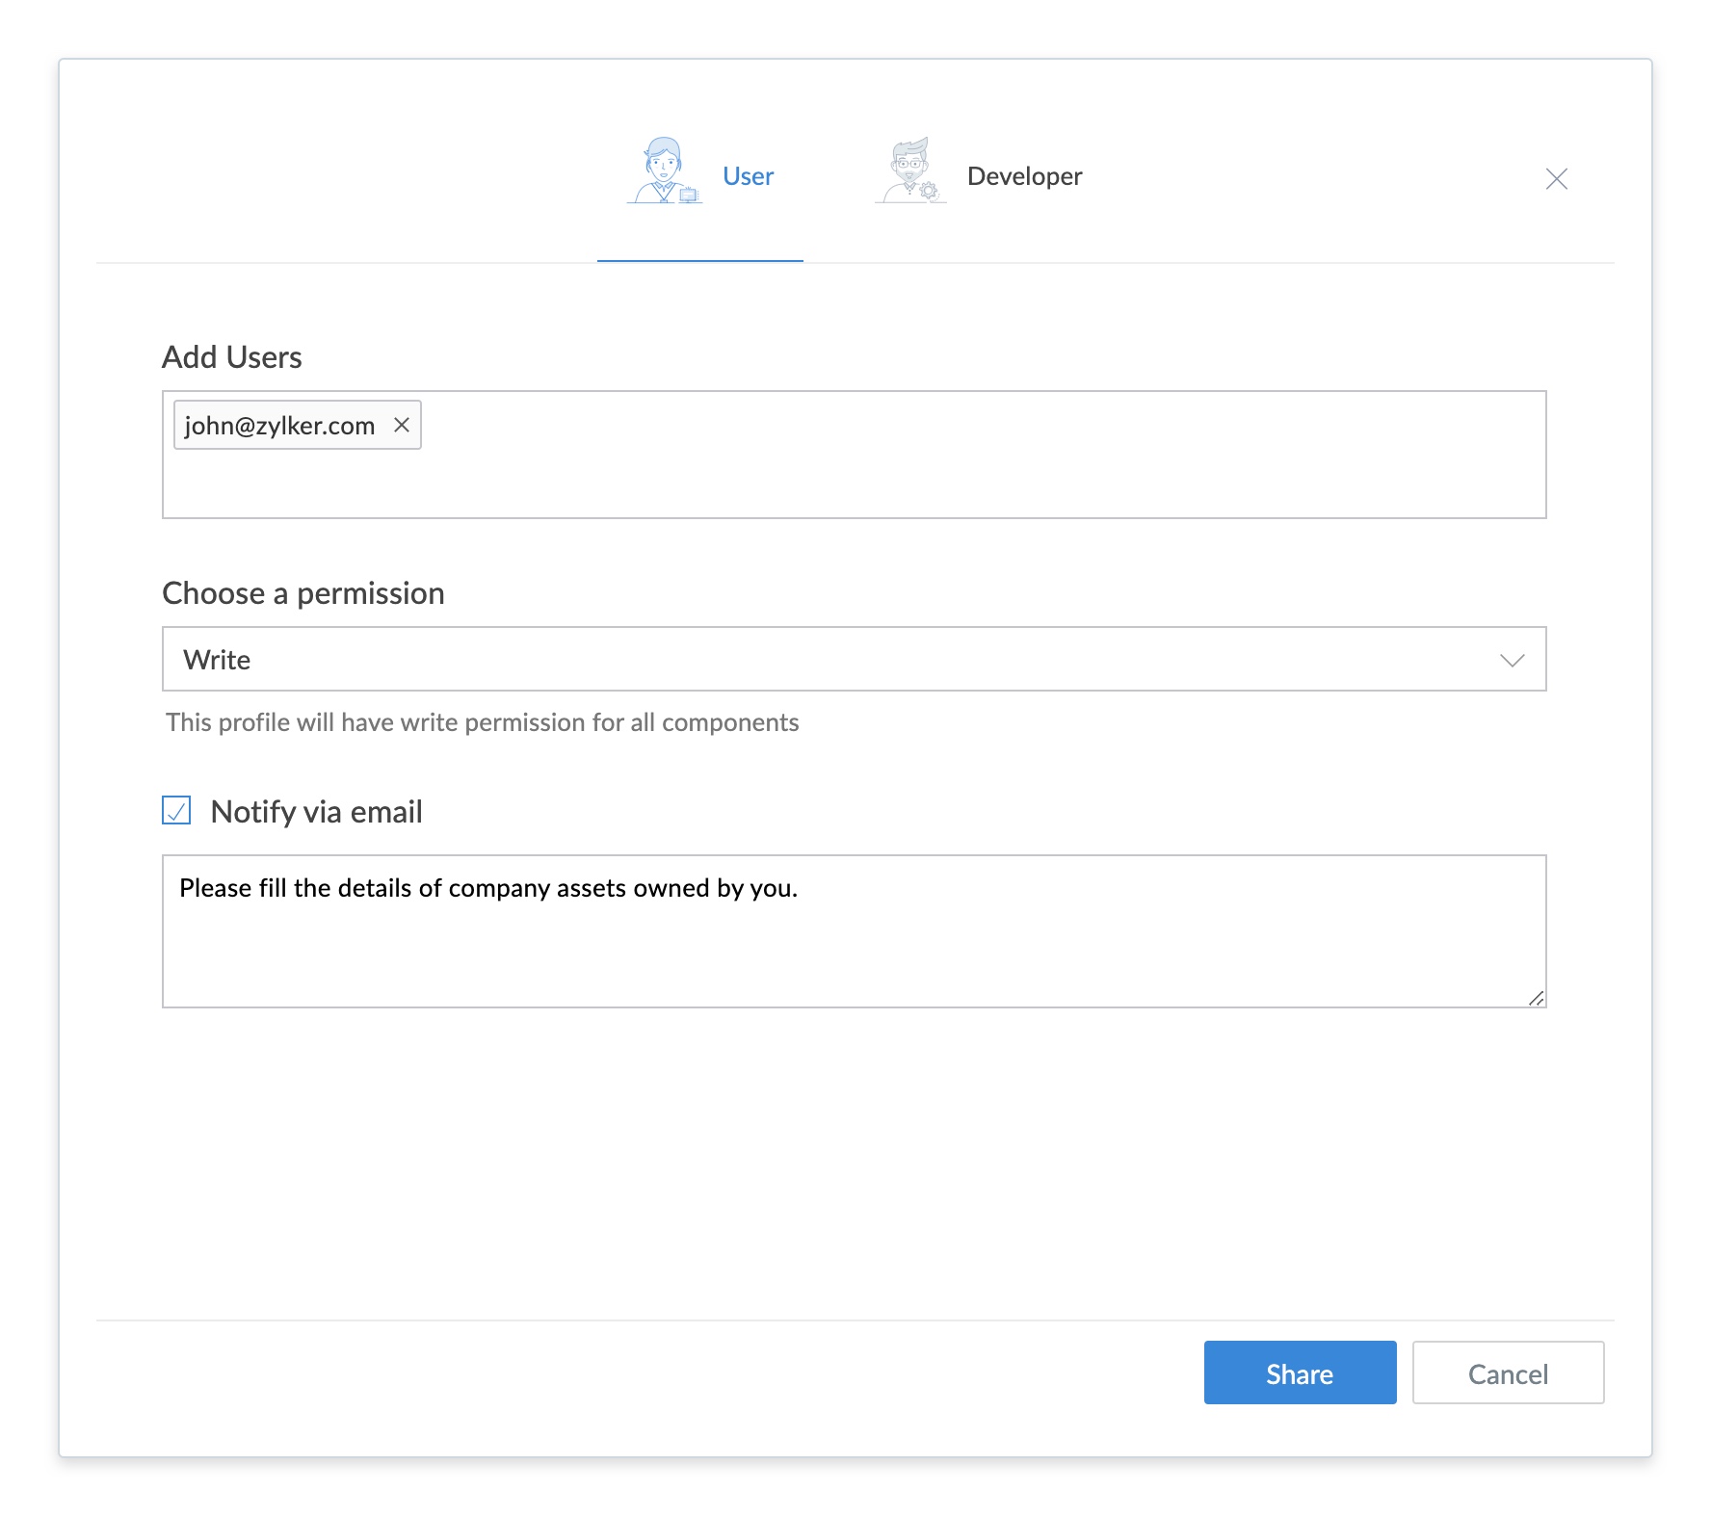Click the 'Notify via email' label text
The height and width of the screenshot is (1516, 1711).
(316, 812)
